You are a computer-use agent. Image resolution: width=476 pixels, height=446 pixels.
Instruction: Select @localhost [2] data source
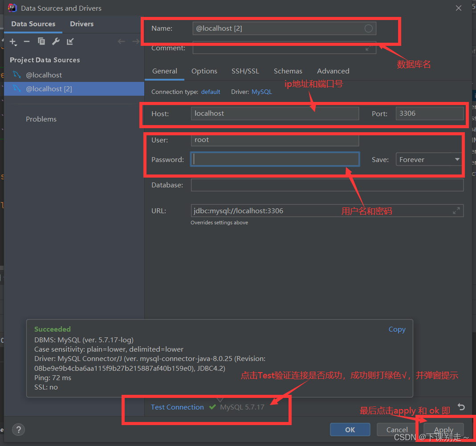click(x=74, y=89)
